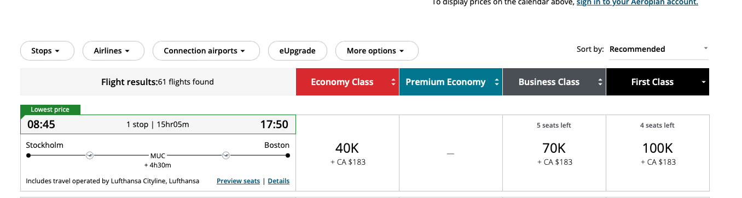Open the Stops filter dropdown

point(47,51)
